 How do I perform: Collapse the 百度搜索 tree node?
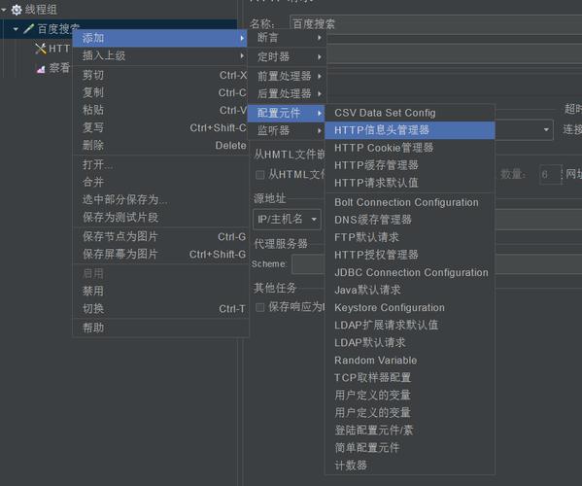16,29
